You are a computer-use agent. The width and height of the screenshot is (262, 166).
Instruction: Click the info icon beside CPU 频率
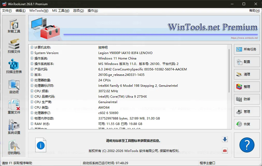(32, 91)
